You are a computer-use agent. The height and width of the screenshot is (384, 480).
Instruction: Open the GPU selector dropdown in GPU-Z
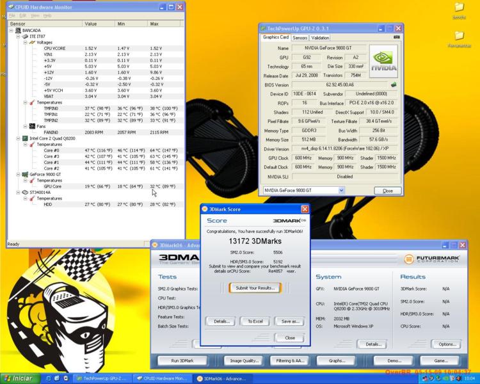click(x=341, y=191)
